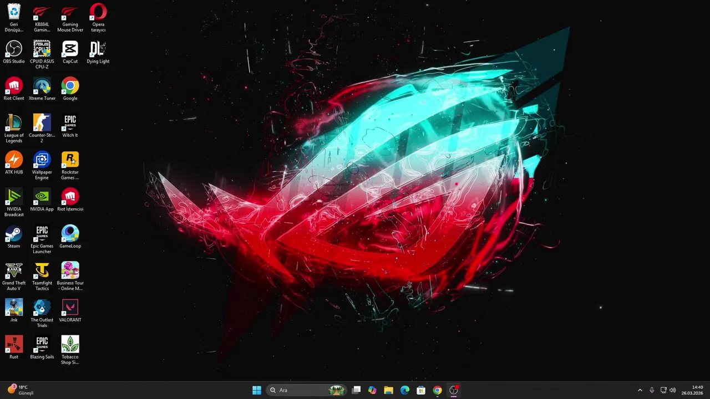
Task: Select the Rockstar Games desktop shortcut
Action: [70, 166]
